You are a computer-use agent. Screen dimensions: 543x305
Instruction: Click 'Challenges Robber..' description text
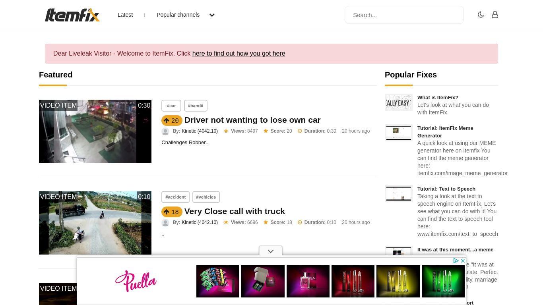[x=185, y=142]
